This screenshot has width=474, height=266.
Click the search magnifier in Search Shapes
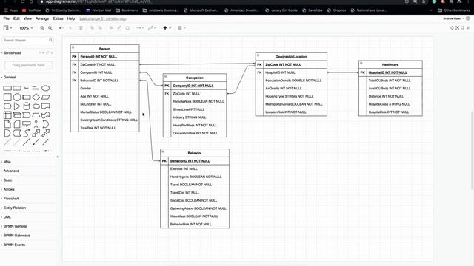pyautogui.click(x=50, y=40)
